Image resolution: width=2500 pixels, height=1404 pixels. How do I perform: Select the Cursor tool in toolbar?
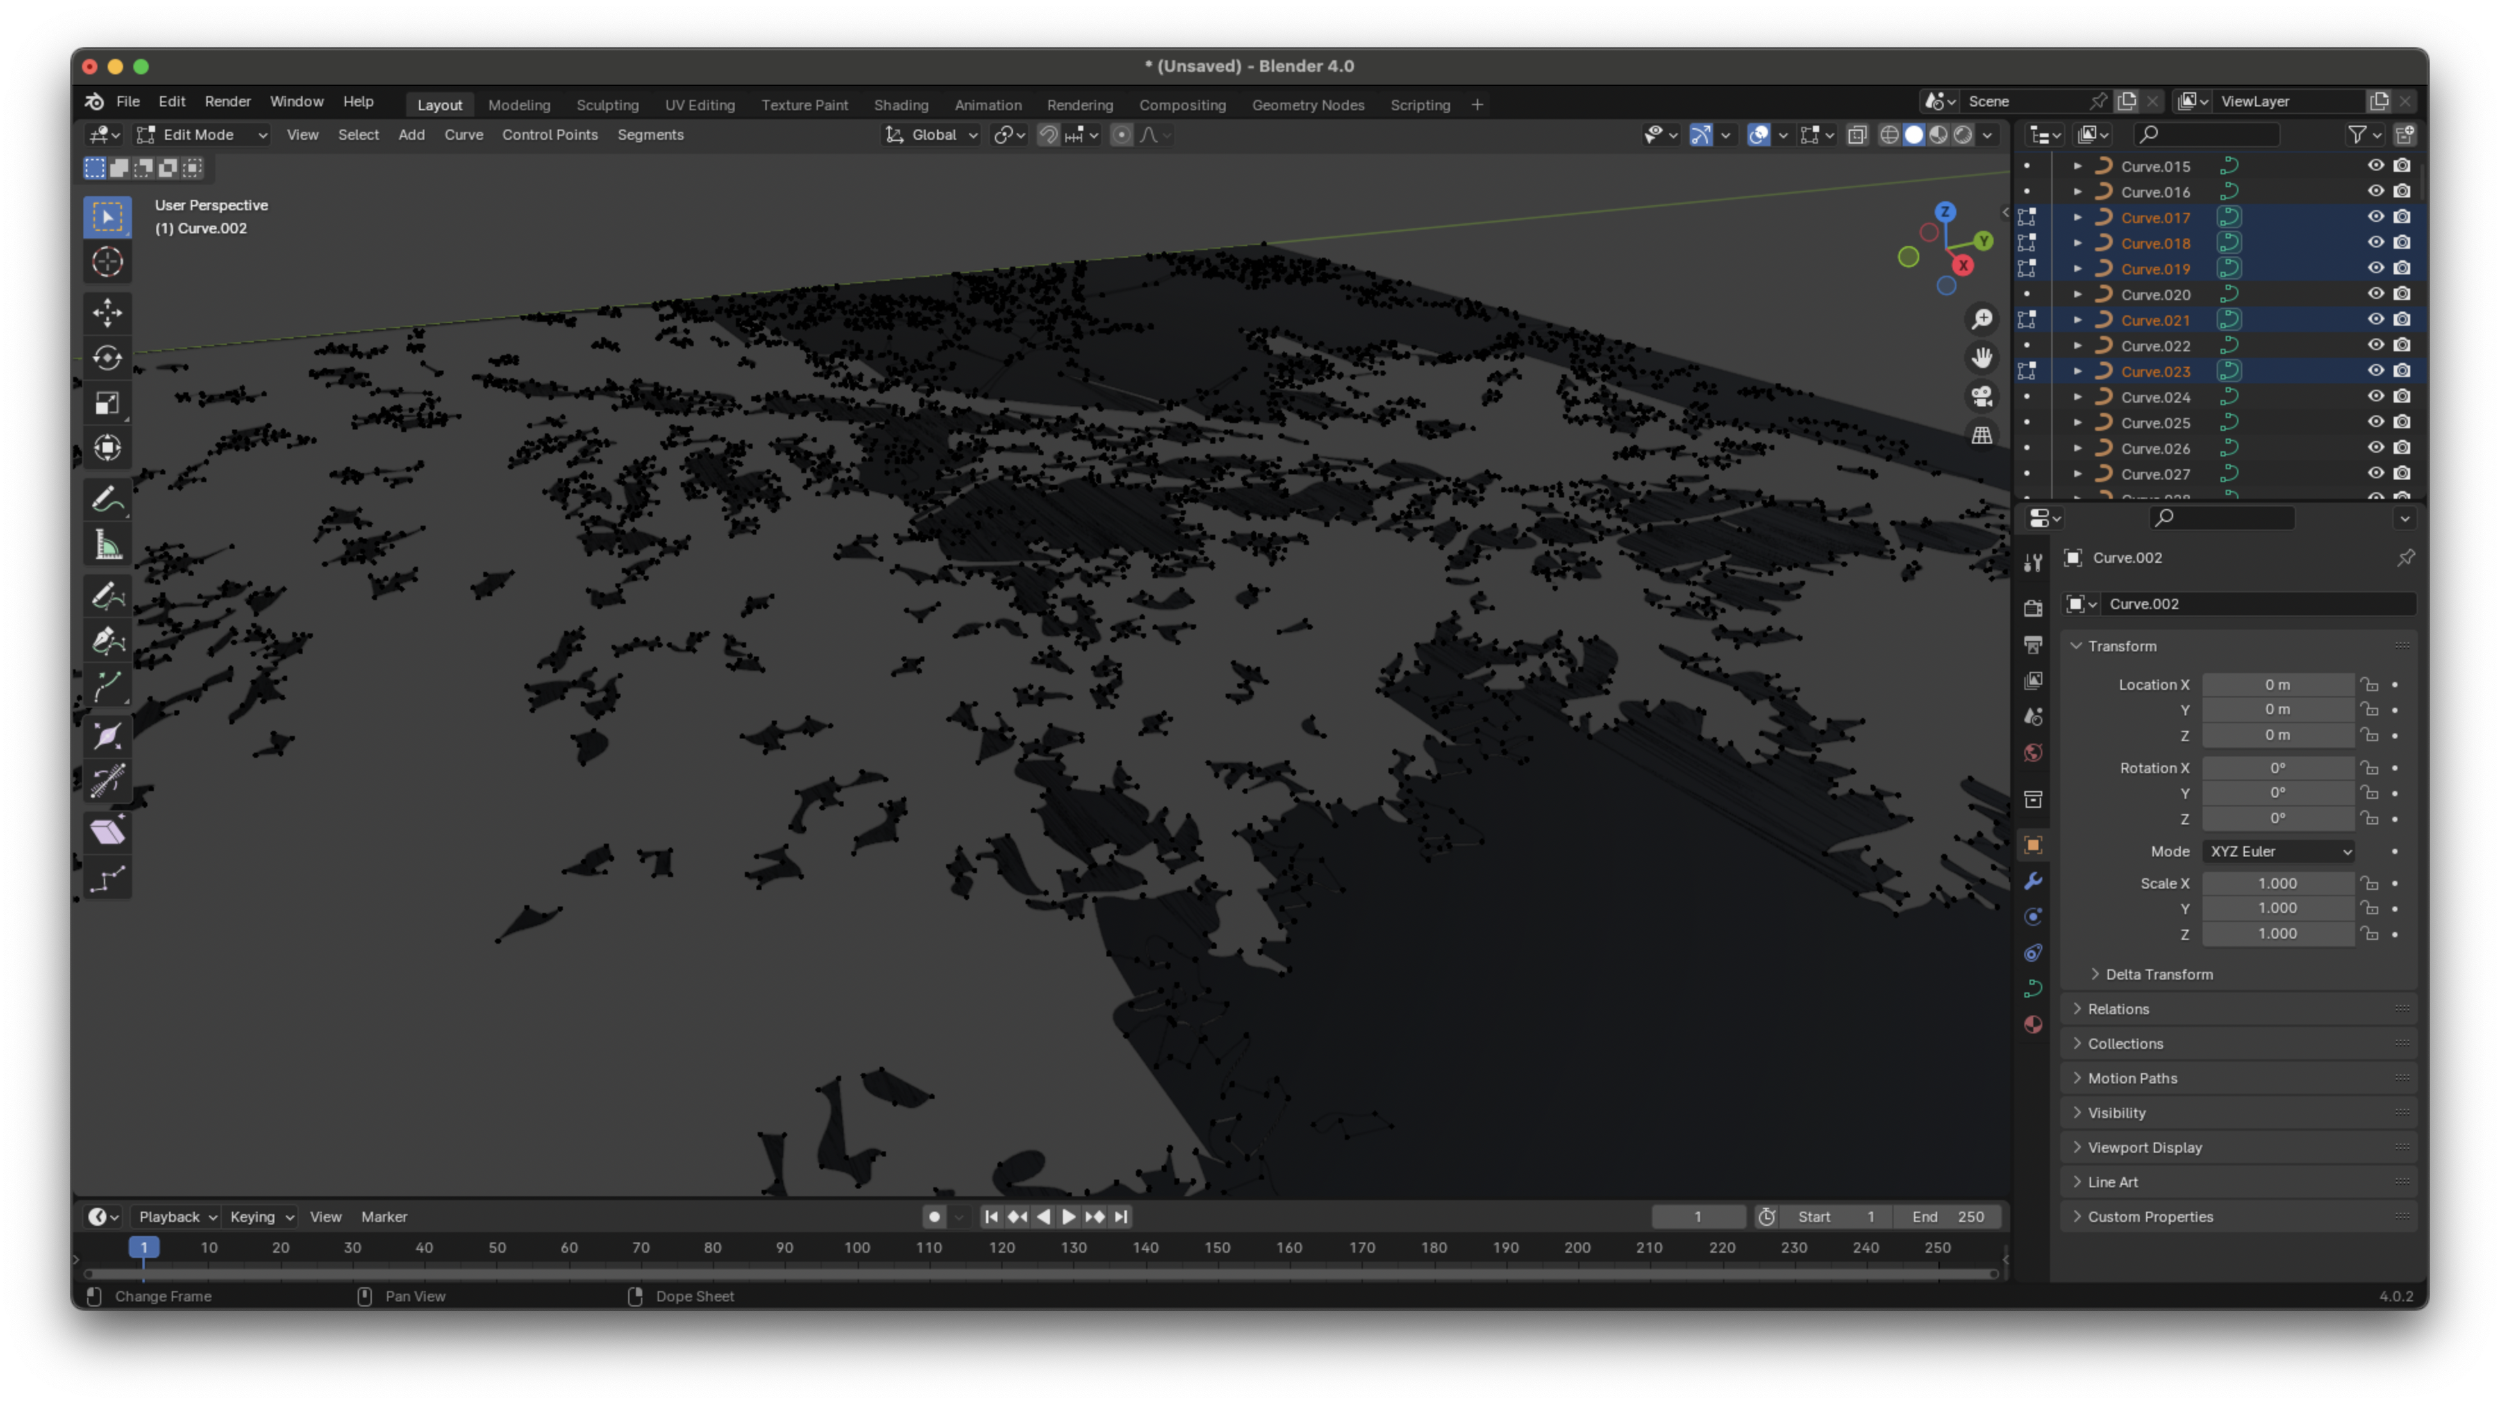point(107,262)
